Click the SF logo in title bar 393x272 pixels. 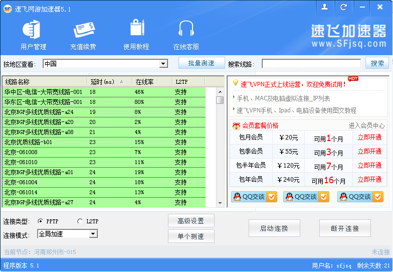tap(8, 9)
